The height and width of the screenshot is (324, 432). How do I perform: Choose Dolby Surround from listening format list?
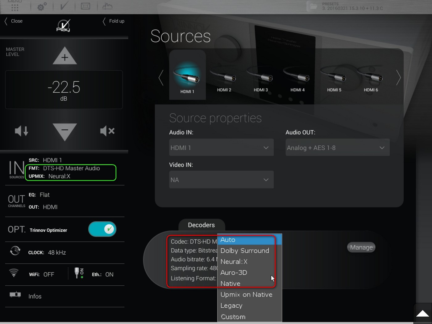point(245,251)
